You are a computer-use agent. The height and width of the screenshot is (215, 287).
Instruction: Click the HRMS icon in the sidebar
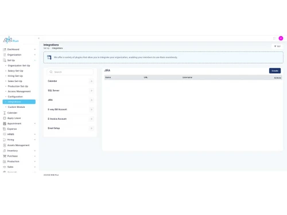pyautogui.click(x=5, y=134)
